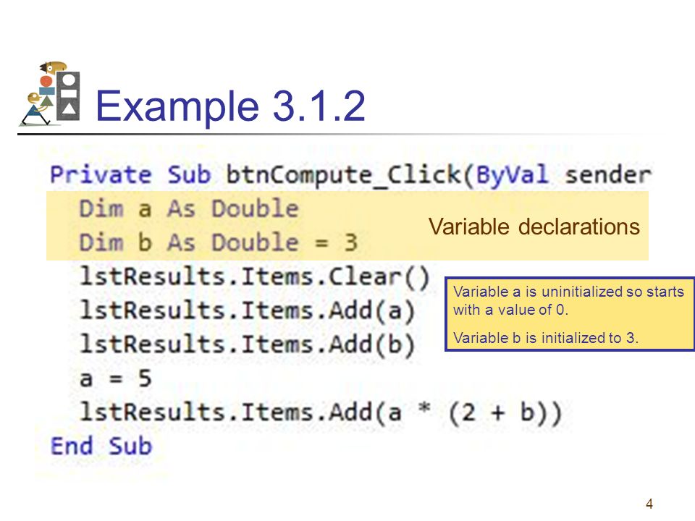Click the 'lstResults.Items.Add(b)' line

(248, 344)
